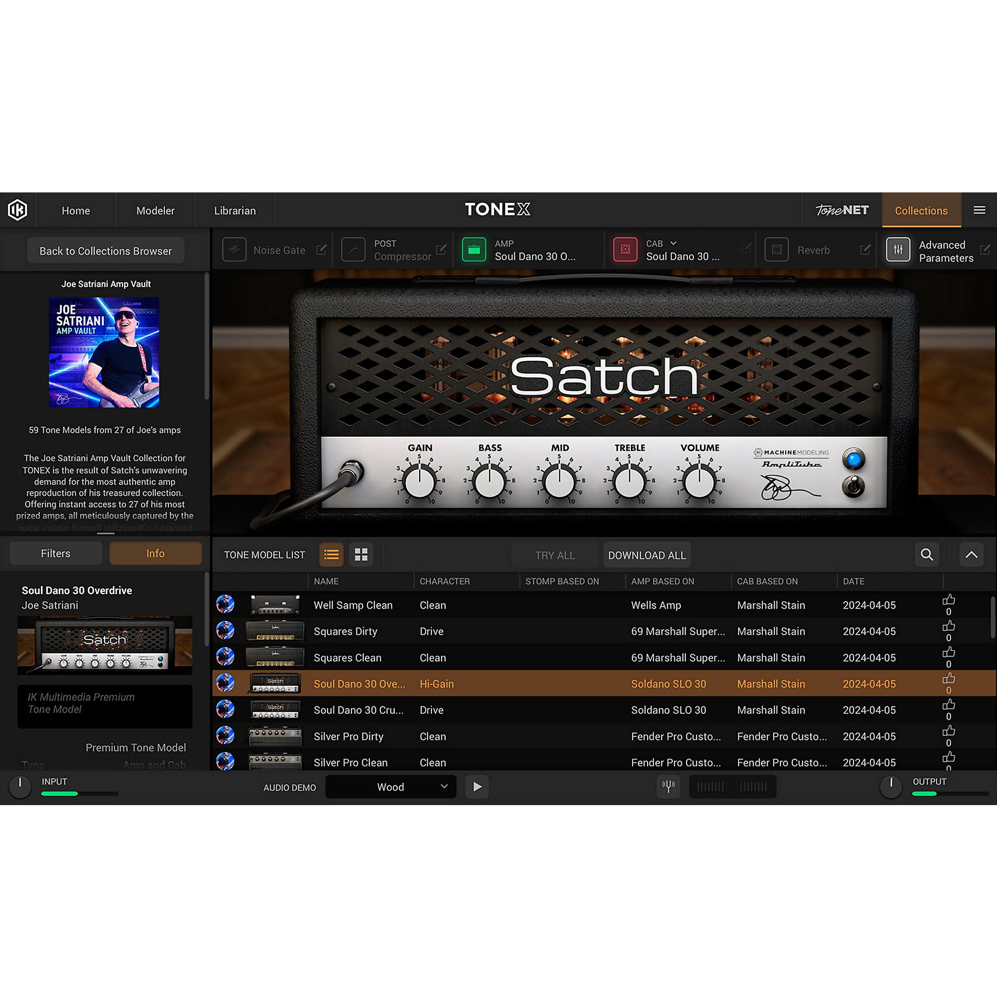Select the Well Samp Clean amp thumbnail
The image size is (997, 997).
(x=275, y=604)
